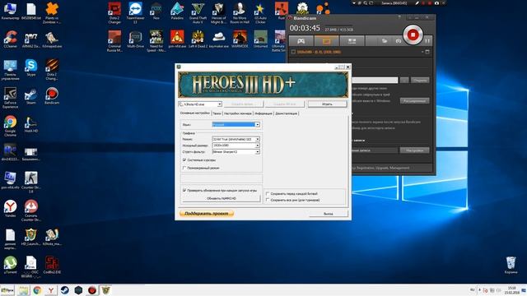Toggle checkbox beside Bandicam resolution label
Screen dimensions: 527x296
[293, 52]
